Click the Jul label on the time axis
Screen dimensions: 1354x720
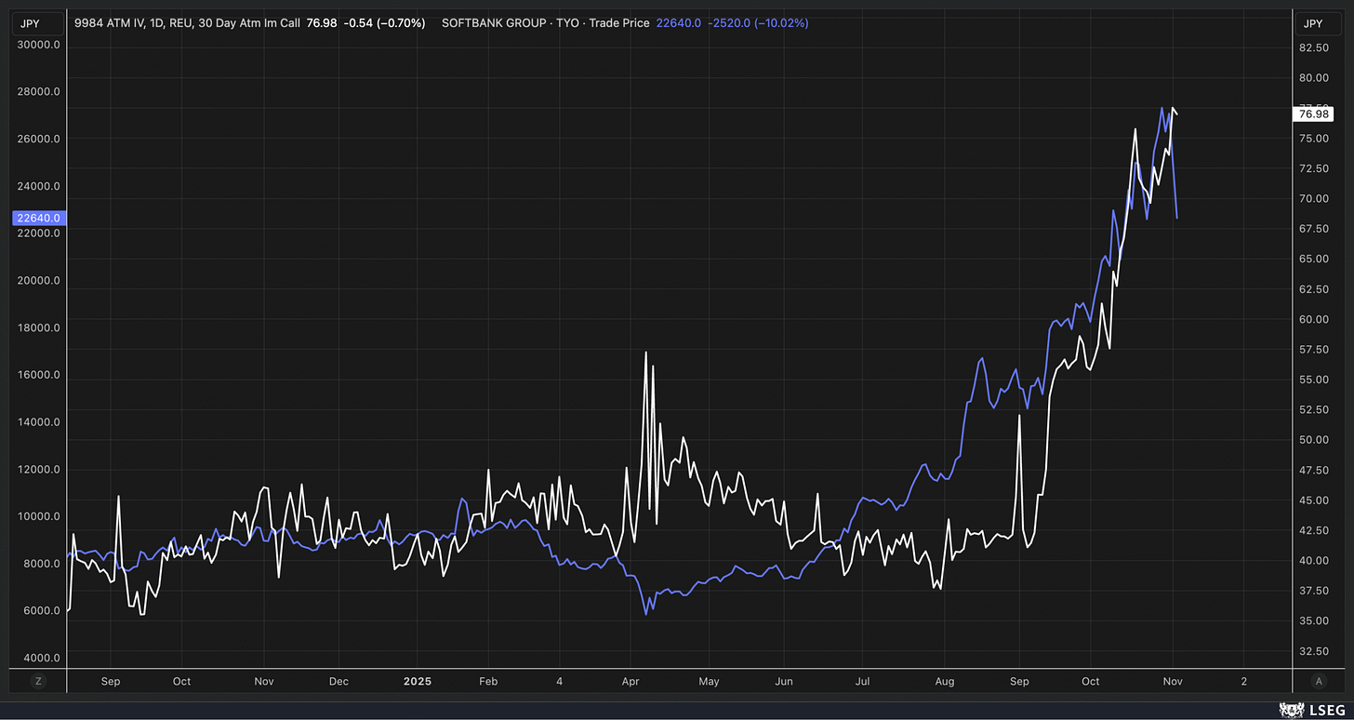point(861,681)
